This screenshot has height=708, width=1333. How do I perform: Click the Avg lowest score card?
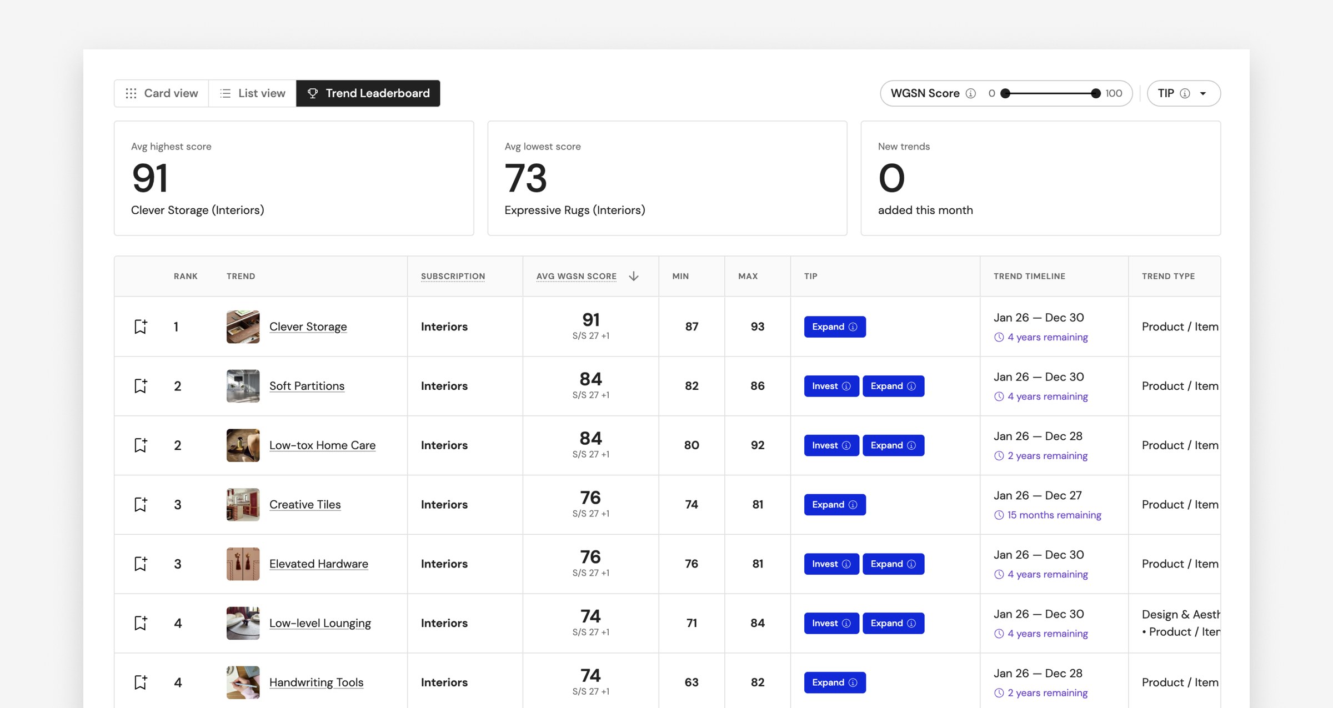click(x=667, y=178)
